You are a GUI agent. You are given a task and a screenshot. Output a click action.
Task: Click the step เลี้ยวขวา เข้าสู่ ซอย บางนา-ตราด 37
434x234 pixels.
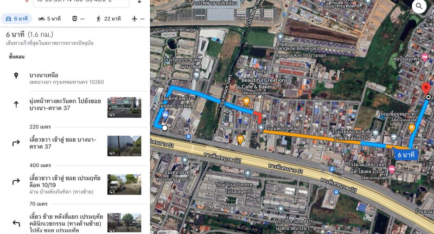pyautogui.click(x=63, y=143)
